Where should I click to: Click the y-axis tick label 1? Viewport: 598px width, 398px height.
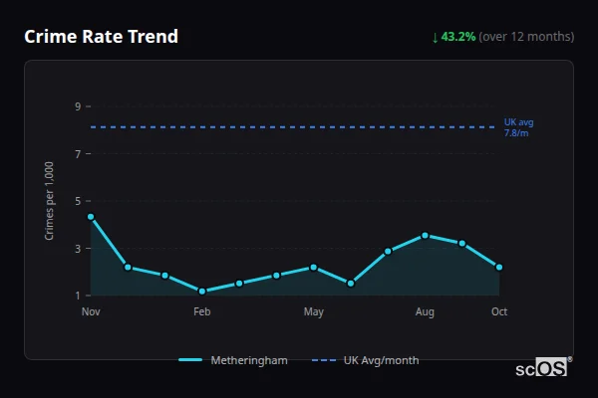click(78, 296)
